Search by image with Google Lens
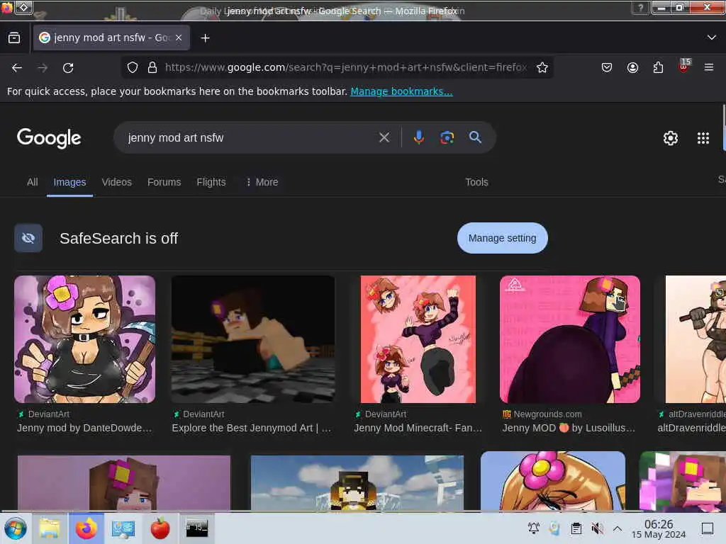This screenshot has width=726, height=544. (447, 137)
